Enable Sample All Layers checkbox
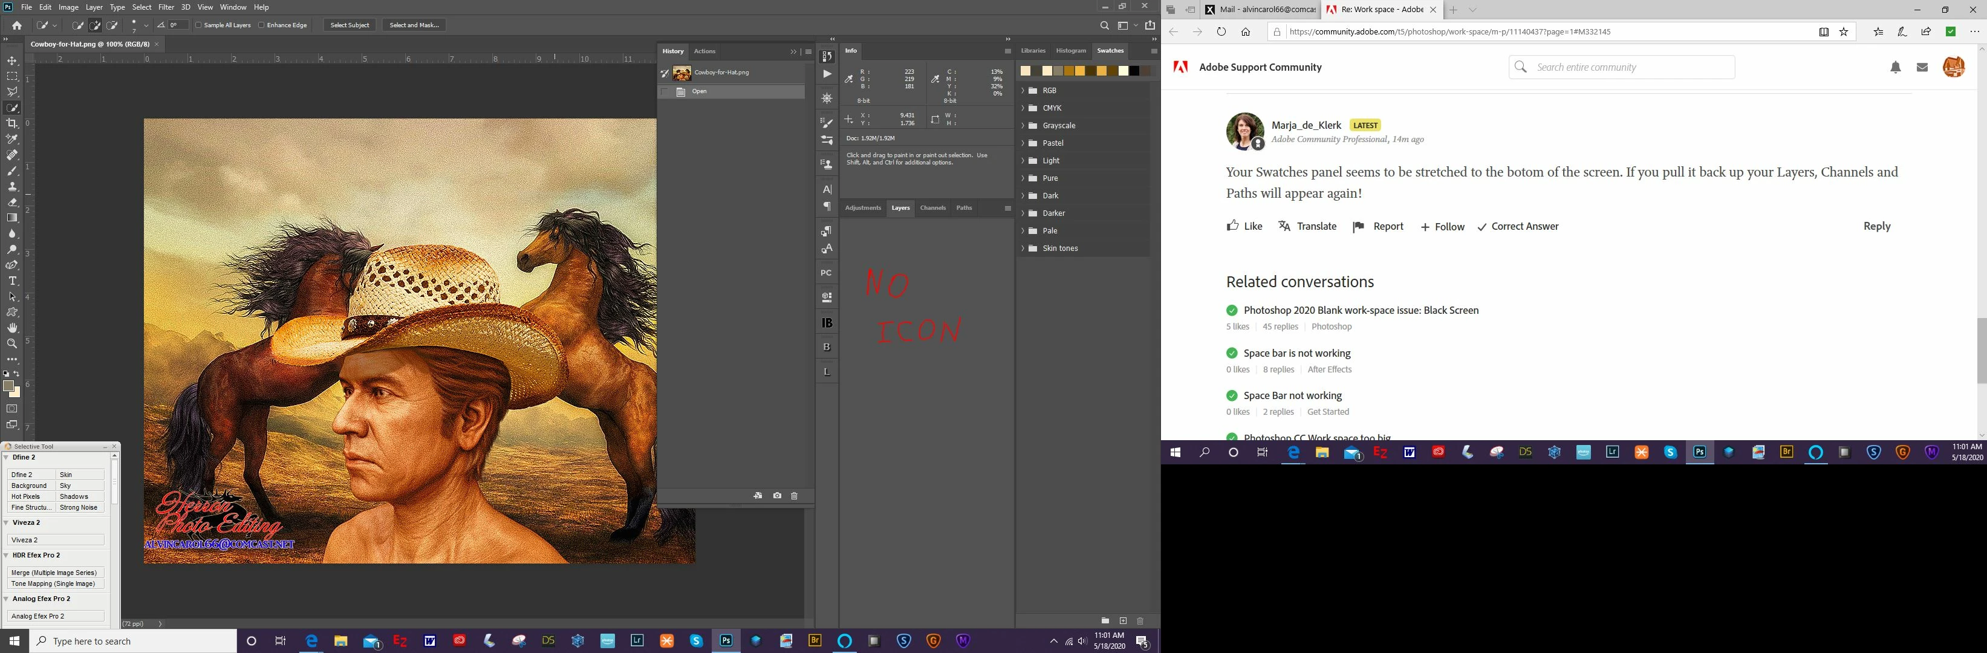The height and width of the screenshot is (653, 1987). click(198, 25)
